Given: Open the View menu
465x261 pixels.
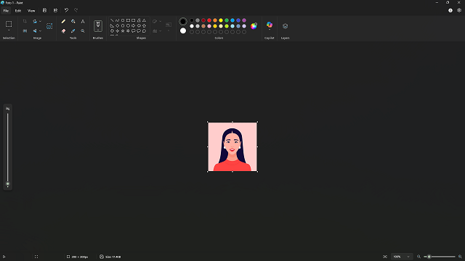Looking at the screenshot, I should coord(31,11).
